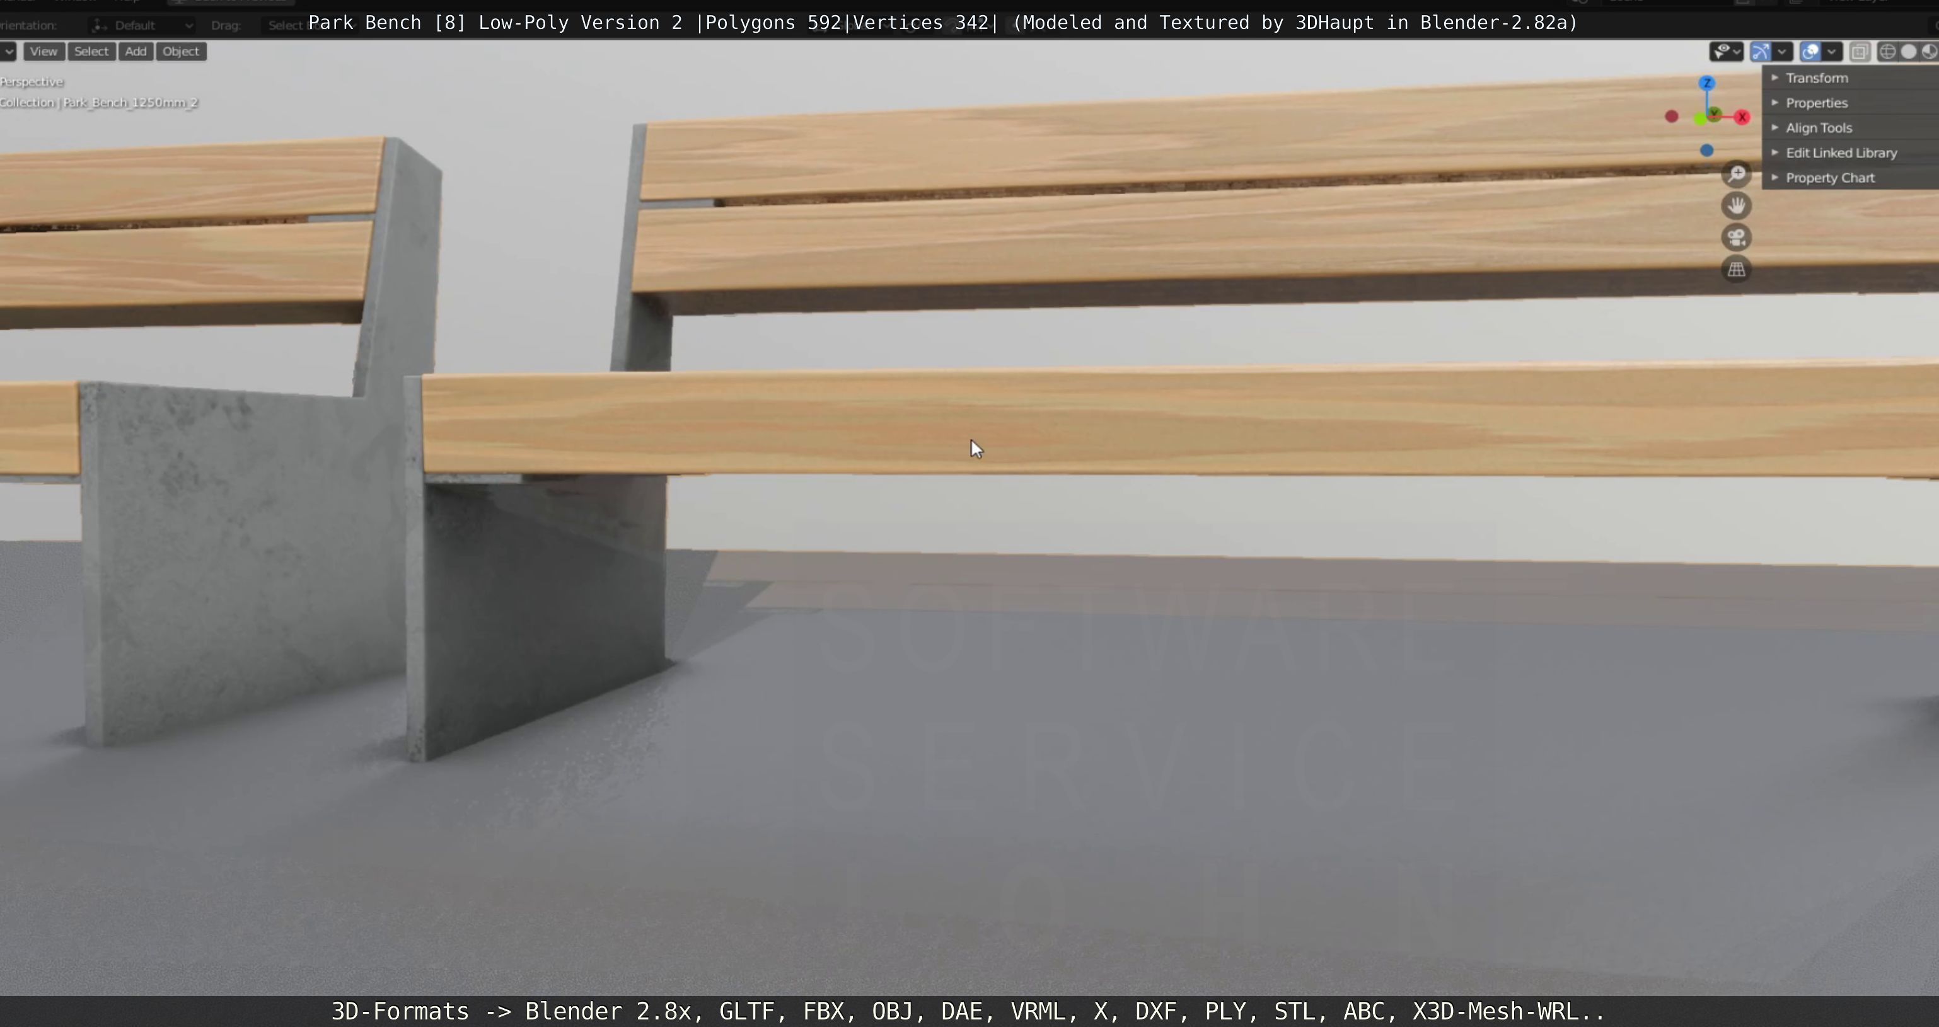Click the pan view hand icon
This screenshot has width=1939, height=1027.
1737,206
